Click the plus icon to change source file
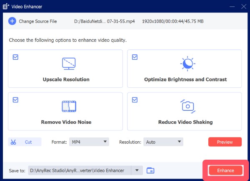 (x=12, y=21)
